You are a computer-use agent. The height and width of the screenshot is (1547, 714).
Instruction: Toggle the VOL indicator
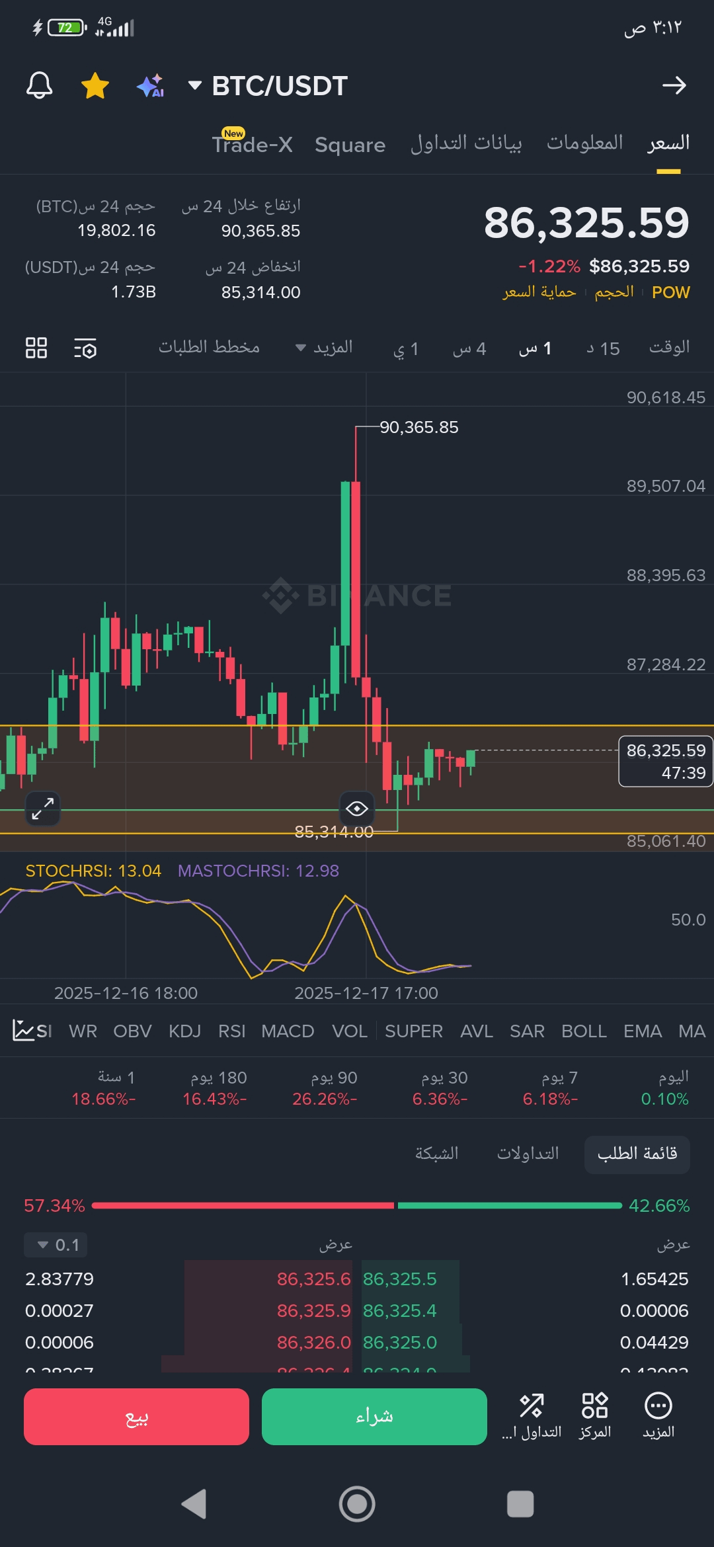click(350, 1031)
